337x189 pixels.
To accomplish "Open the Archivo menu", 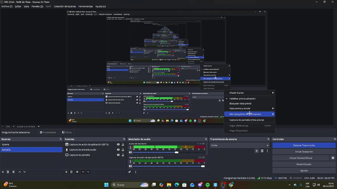I will [x=7, y=6].
